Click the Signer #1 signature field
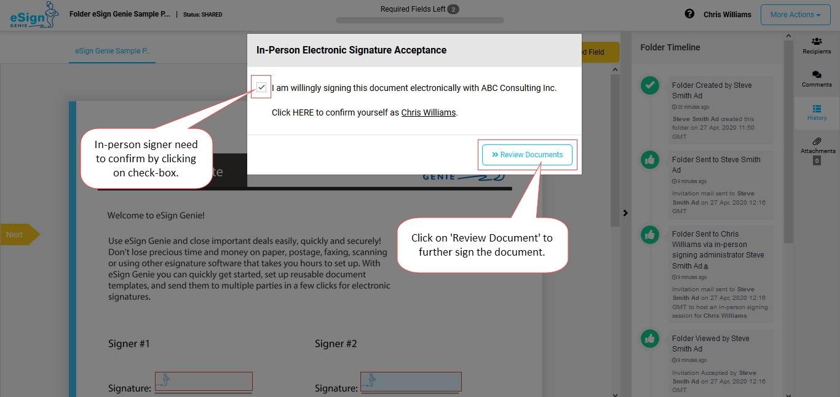The image size is (840, 397). [204, 382]
